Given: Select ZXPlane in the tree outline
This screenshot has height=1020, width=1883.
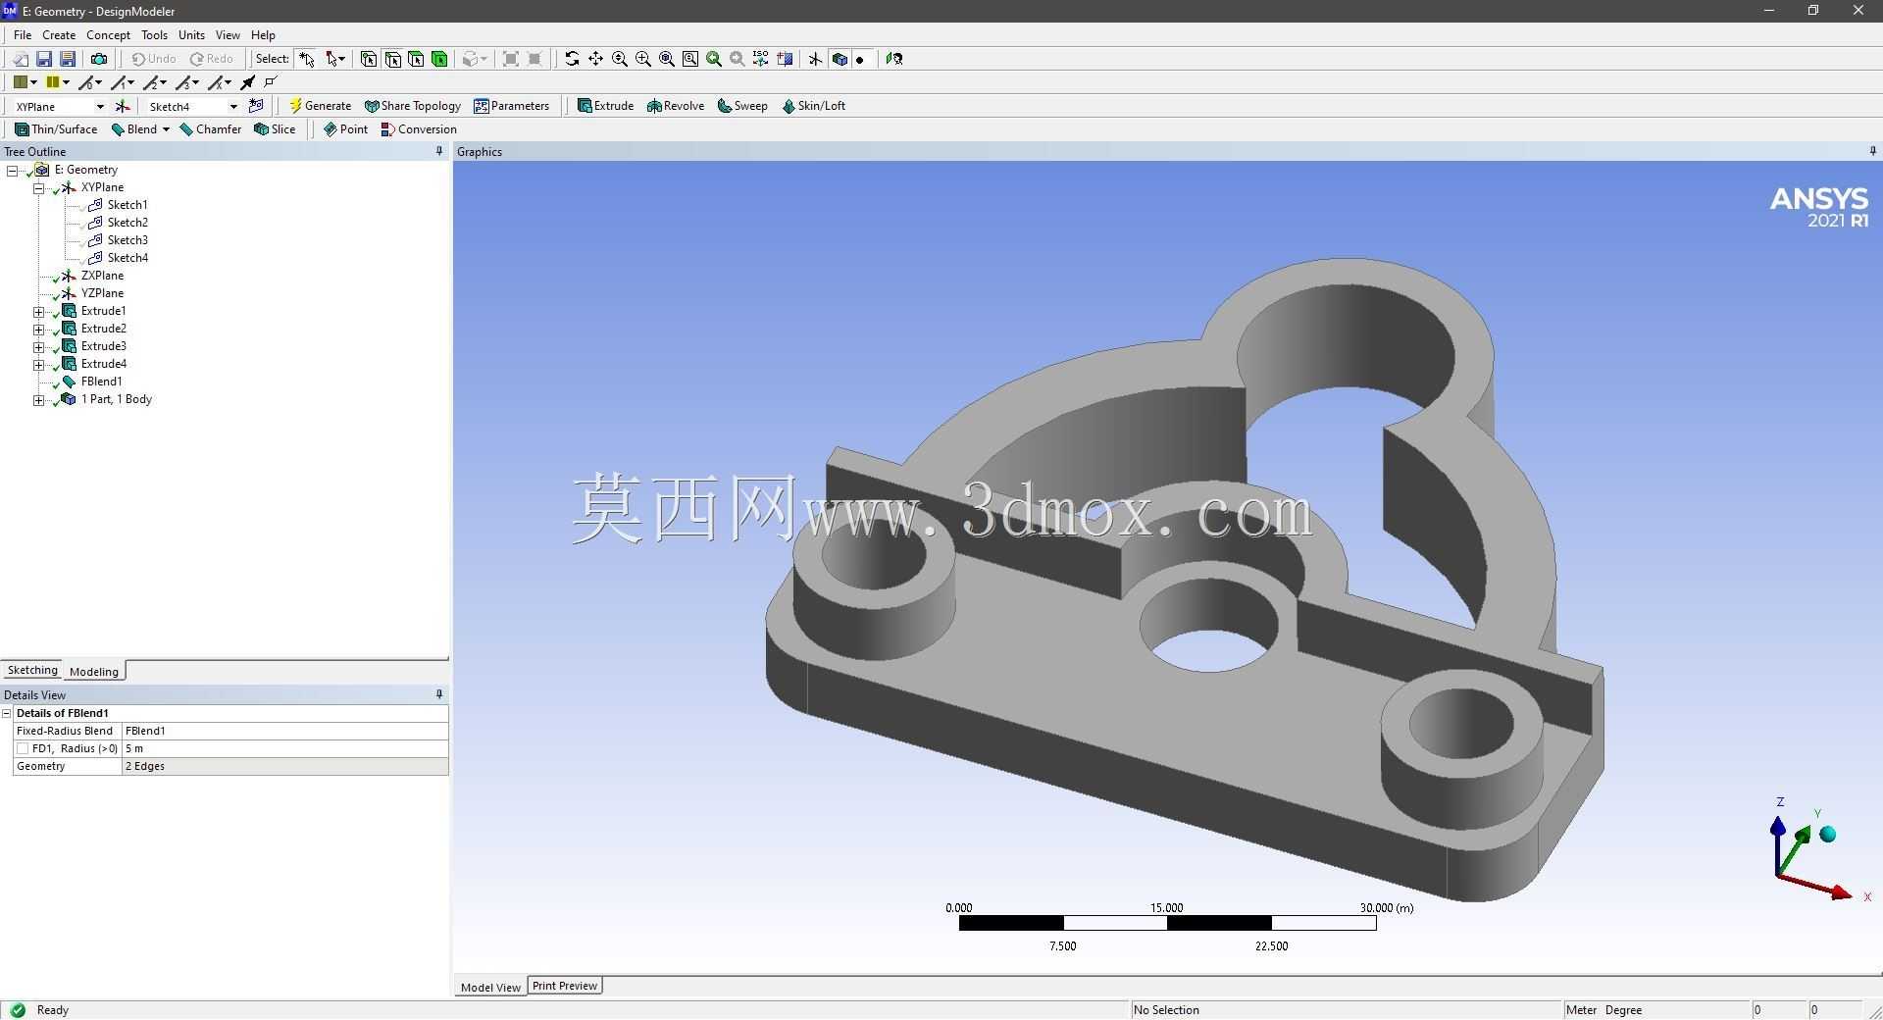Looking at the screenshot, I should pos(102,276).
